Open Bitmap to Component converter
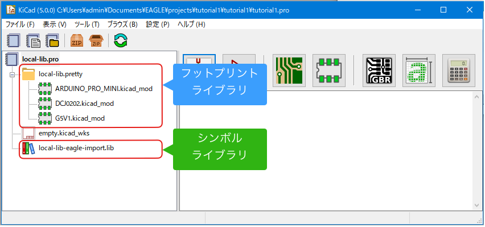Image resolution: width=485 pixels, height=227 pixels. pos(419,71)
